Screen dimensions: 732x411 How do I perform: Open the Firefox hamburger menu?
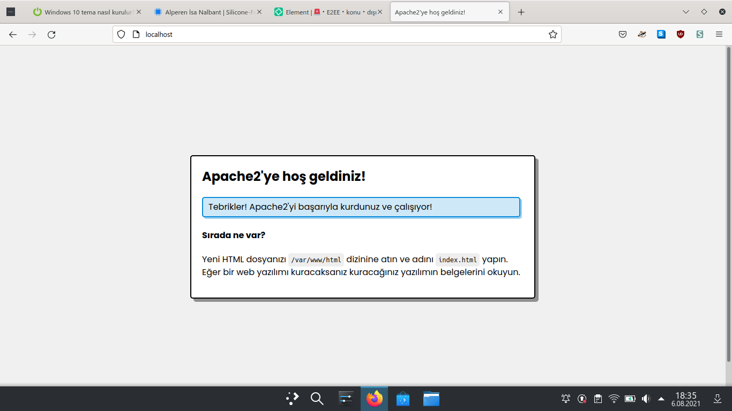[x=719, y=34]
